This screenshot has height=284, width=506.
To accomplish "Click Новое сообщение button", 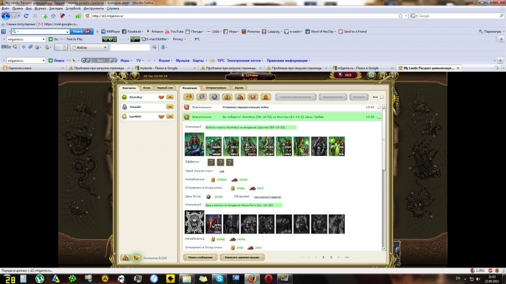I will [x=200, y=257].
